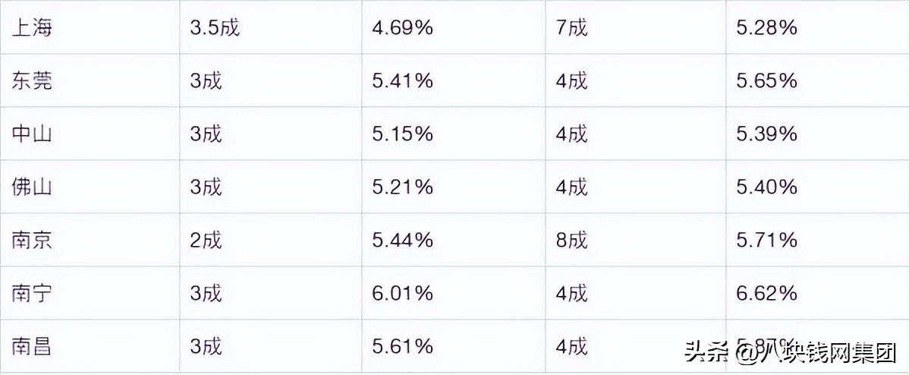Click the 5.28% rate value

tap(766, 28)
